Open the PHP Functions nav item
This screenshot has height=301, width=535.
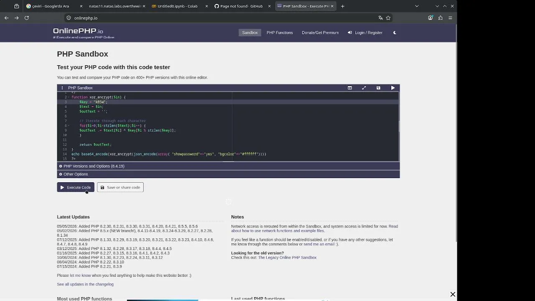click(x=280, y=33)
